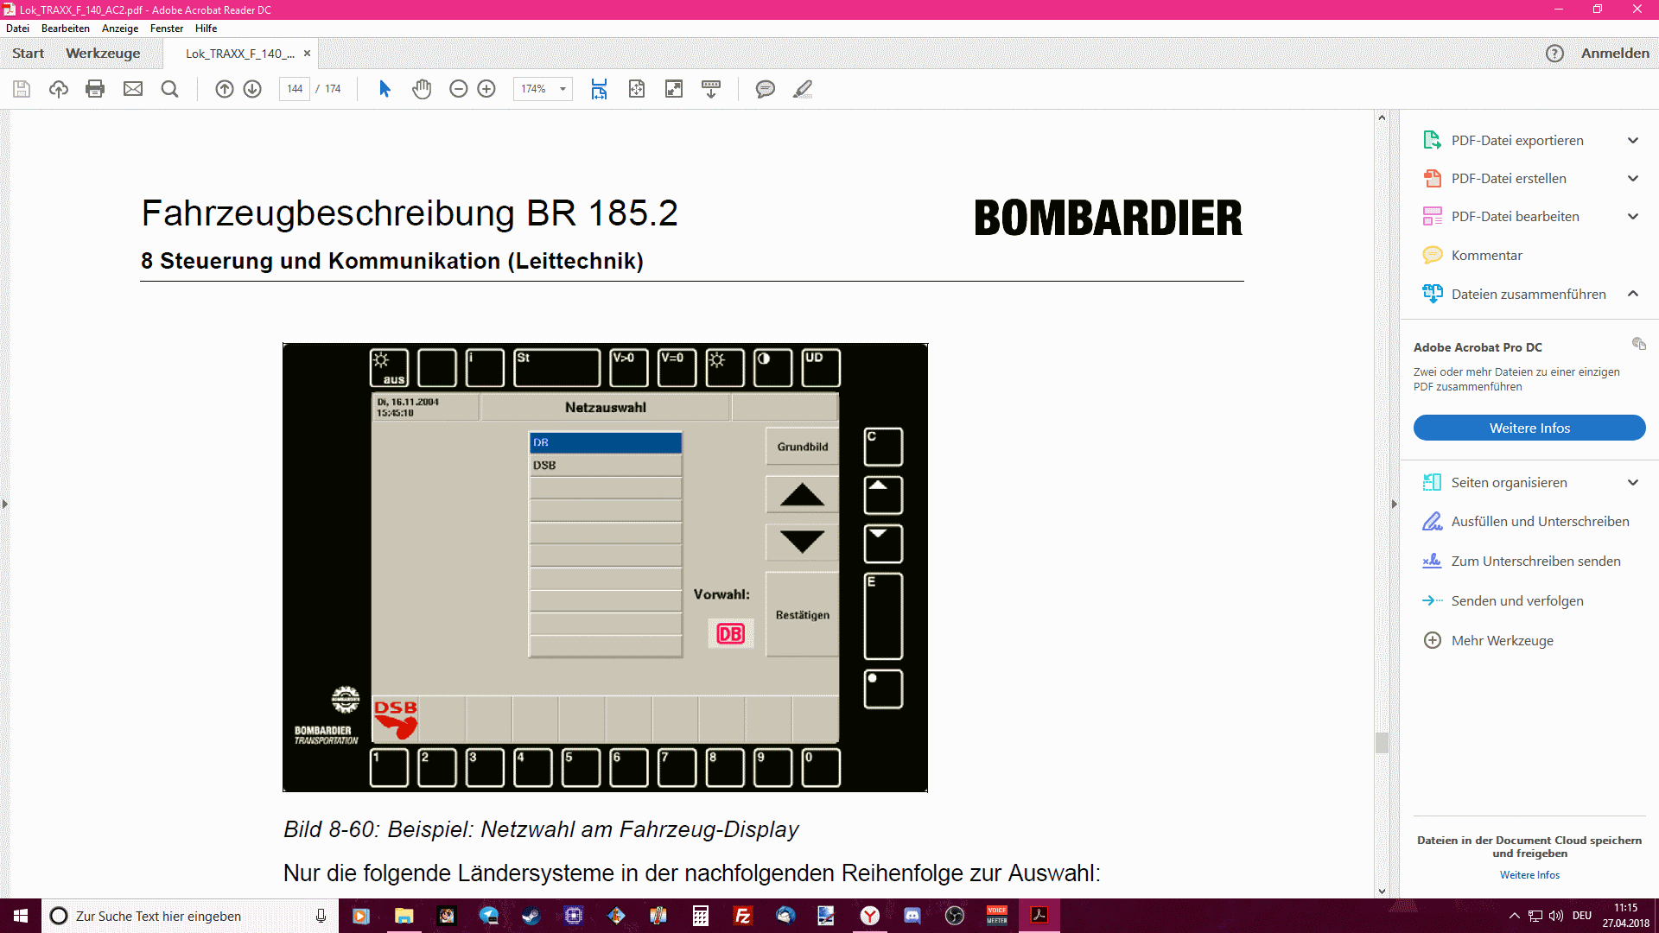Switch to the Werkzeuge tab
1659x933 pixels.
[103, 53]
